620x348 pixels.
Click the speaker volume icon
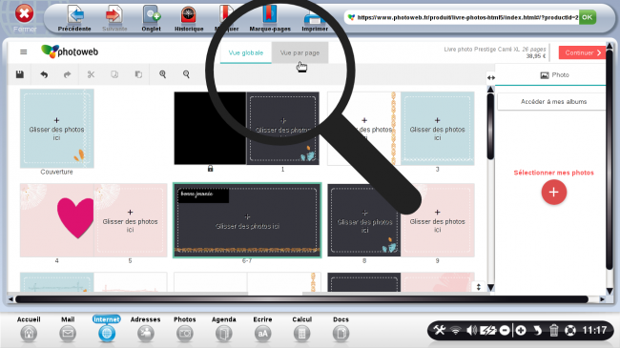coord(471,330)
